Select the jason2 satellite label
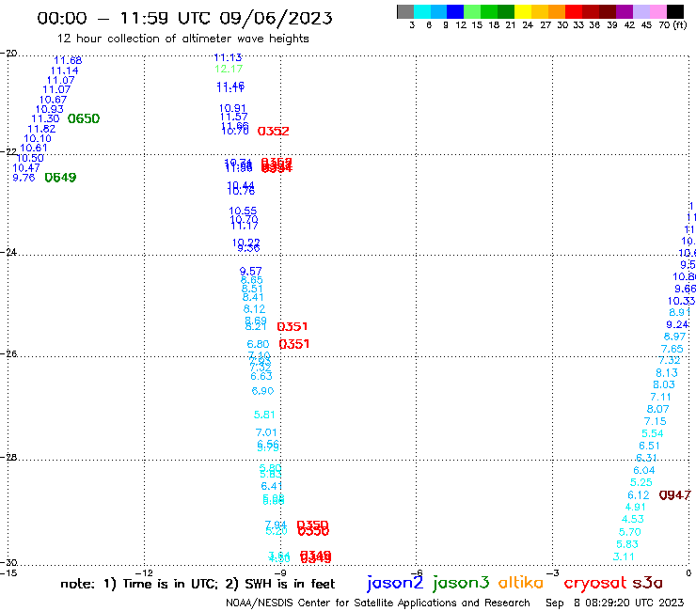Viewport: 696px width, 611px height. [x=395, y=583]
